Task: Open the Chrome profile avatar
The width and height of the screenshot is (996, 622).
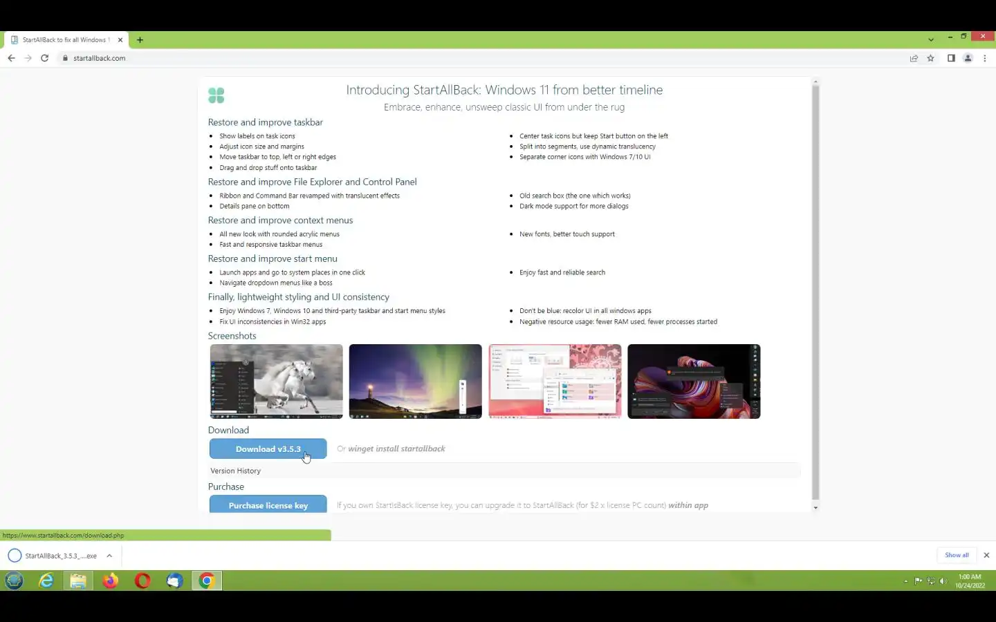Action: [x=968, y=58]
